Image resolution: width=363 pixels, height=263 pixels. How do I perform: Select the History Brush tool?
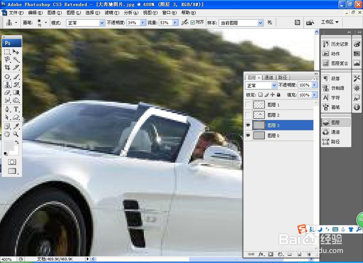click(16, 85)
